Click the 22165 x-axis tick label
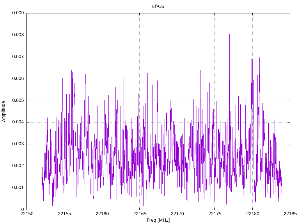The image size is (298, 224). pyautogui.click(x=140, y=214)
